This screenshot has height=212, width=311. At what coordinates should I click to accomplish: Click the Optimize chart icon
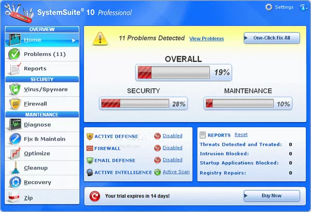pos(16,154)
